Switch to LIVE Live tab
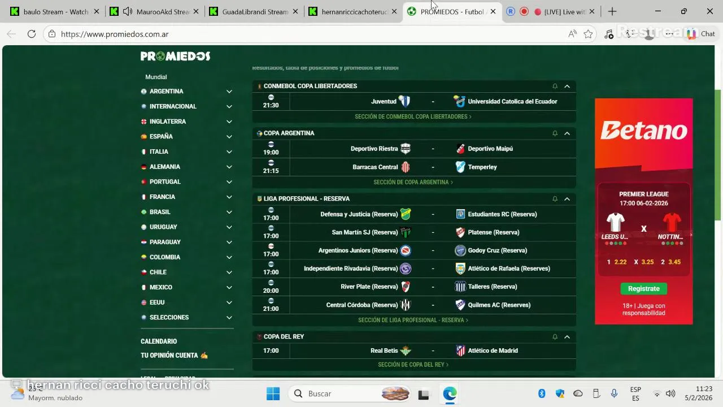Viewport: 723px width, 407px height. pyautogui.click(x=551, y=11)
